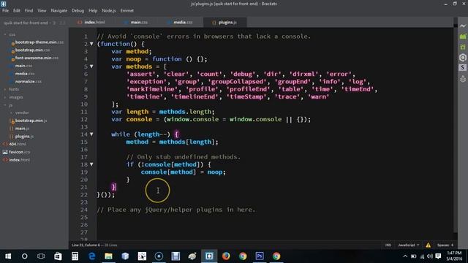
Task: Open the Find menu
Action: click(29, 10)
